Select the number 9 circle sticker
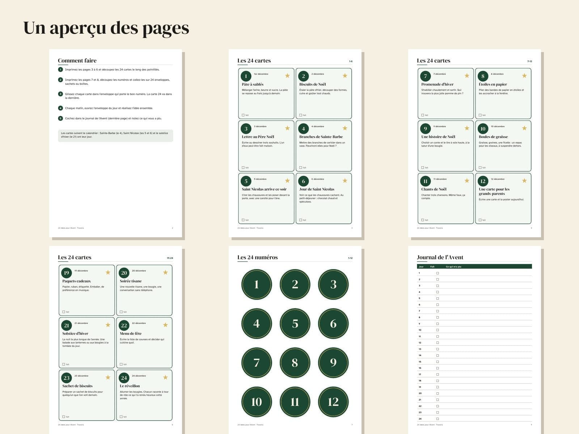 click(x=333, y=362)
